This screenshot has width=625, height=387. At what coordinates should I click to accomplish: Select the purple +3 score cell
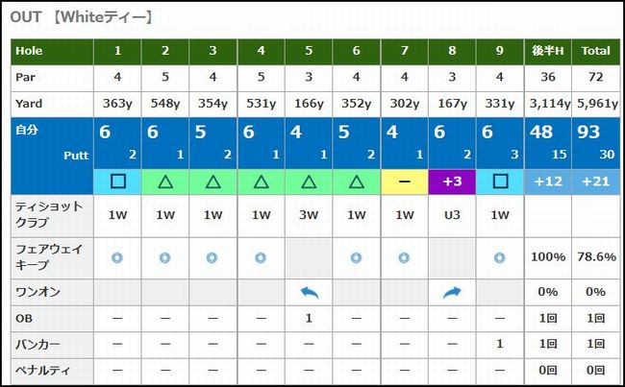tap(452, 181)
